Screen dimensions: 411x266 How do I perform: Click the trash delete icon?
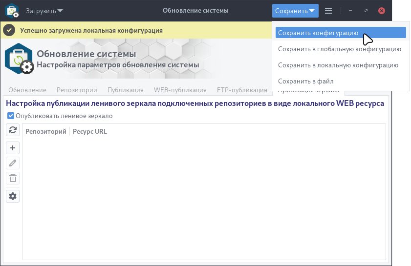(13, 178)
